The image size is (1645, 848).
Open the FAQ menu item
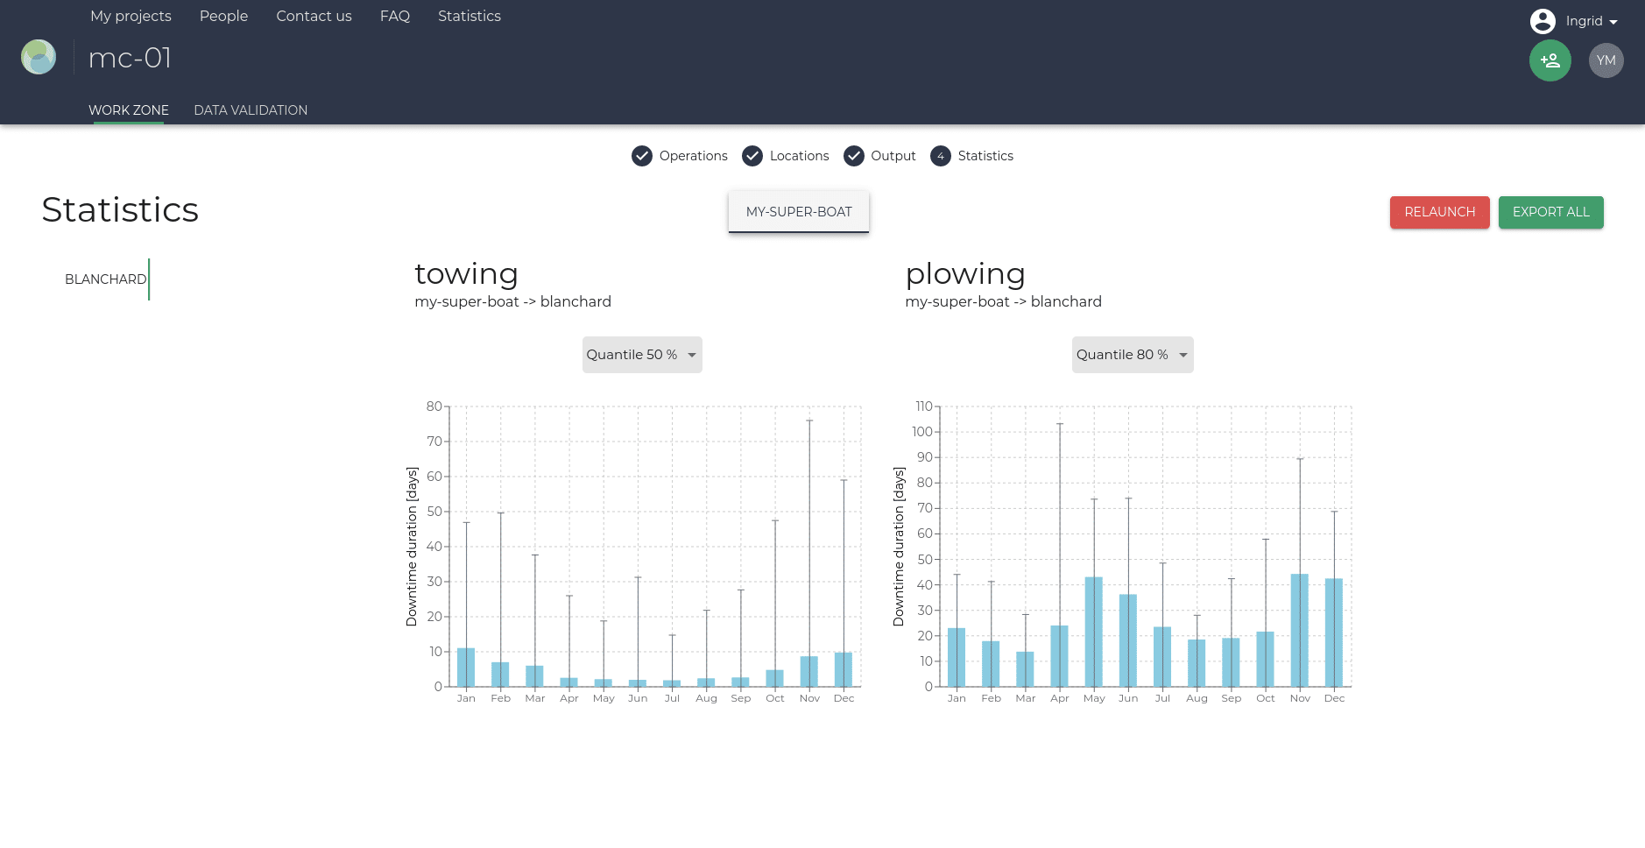(395, 16)
